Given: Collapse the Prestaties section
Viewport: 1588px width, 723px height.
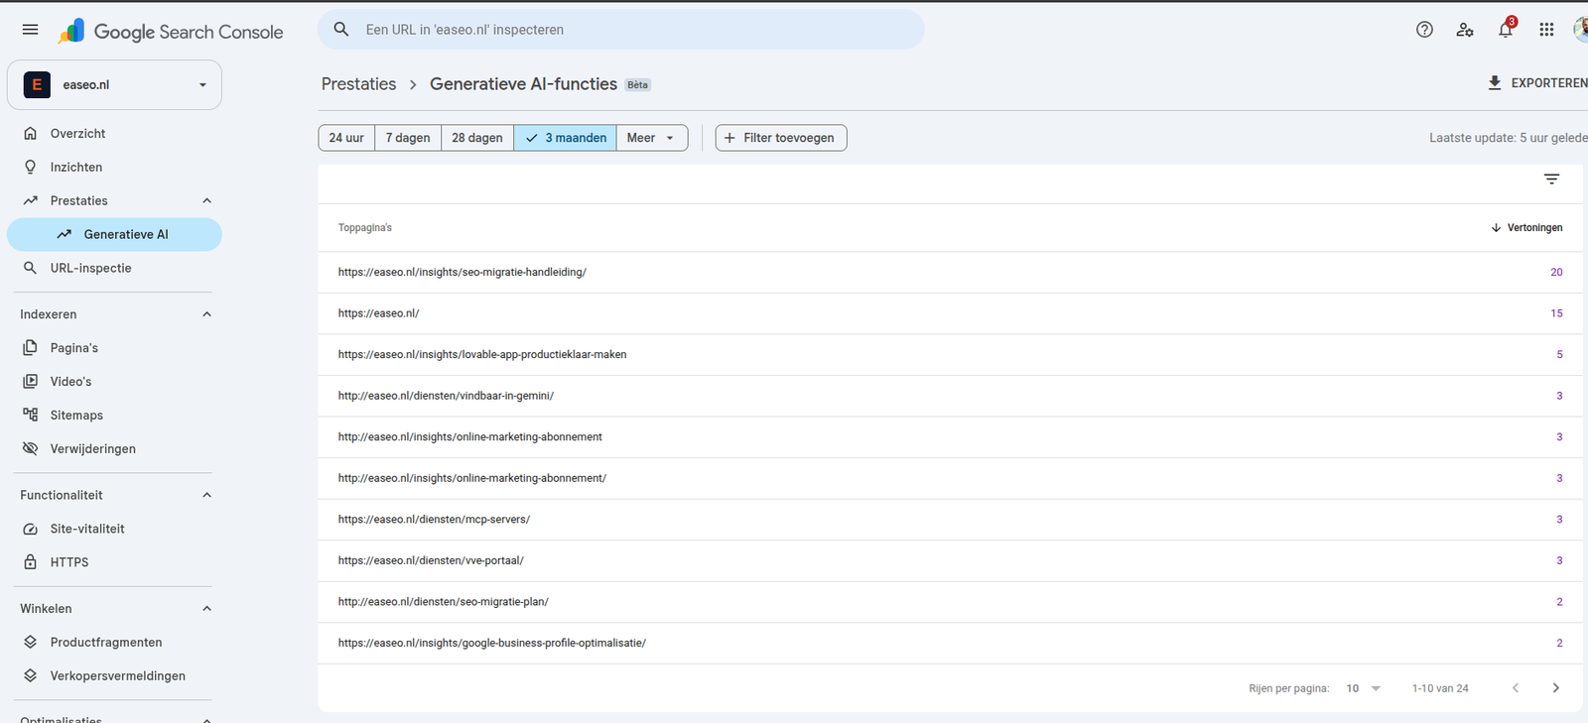Looking at the screenshot, I should click(x=206, y=200).
